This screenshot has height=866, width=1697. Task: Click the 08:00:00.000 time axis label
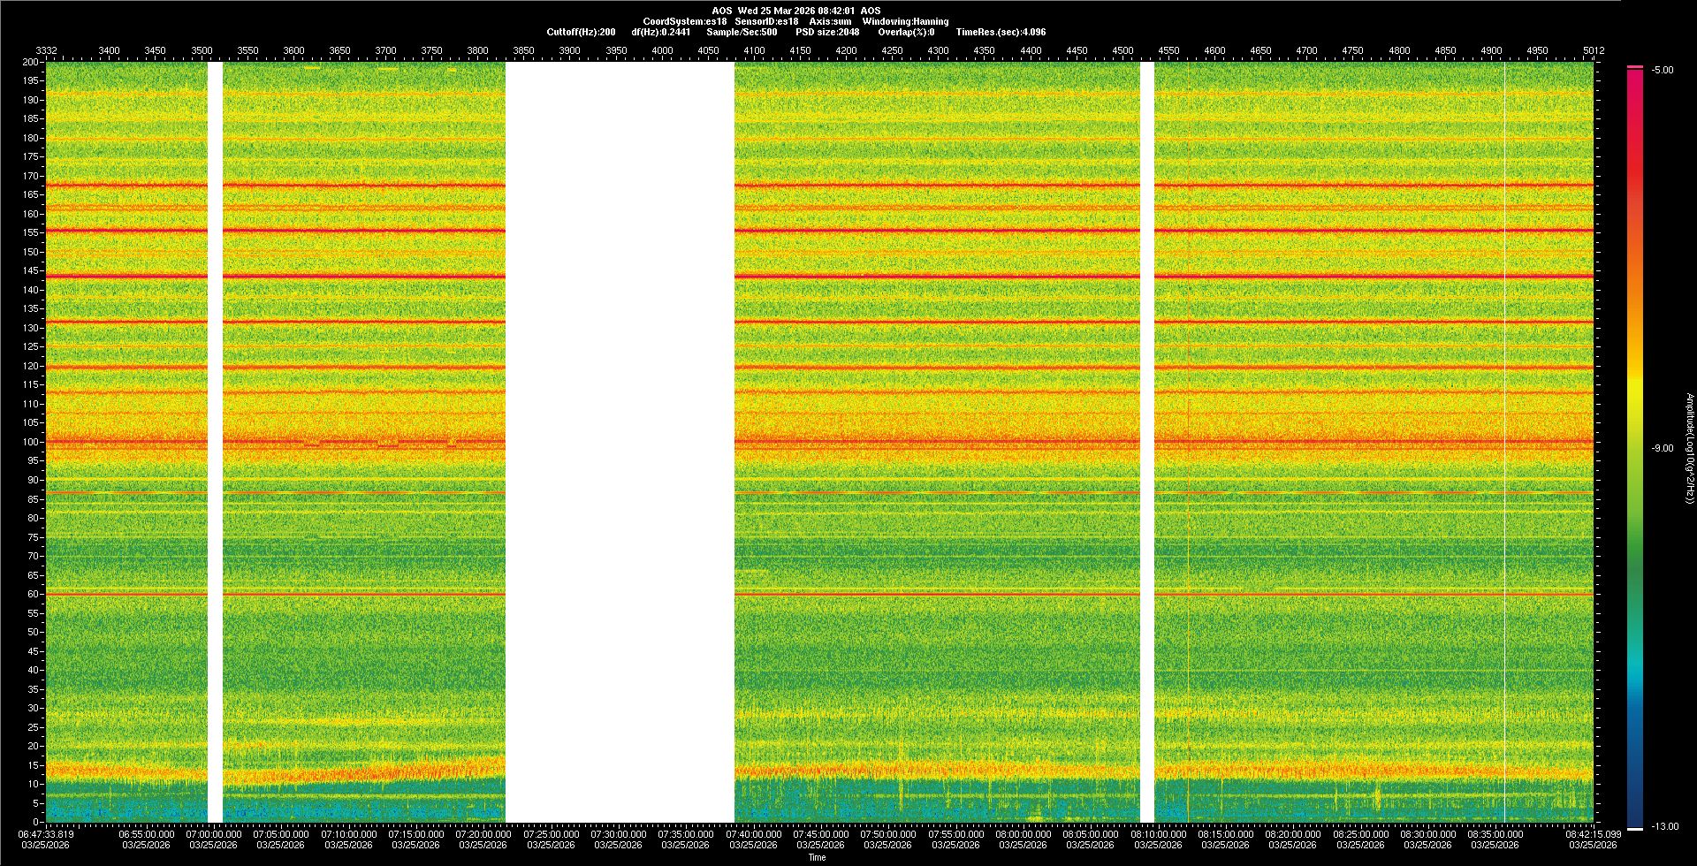point(1024,833)
